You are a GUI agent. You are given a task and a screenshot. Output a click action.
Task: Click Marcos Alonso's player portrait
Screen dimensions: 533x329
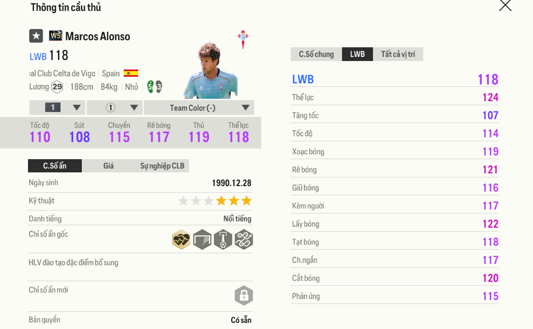tap(209, 71)
